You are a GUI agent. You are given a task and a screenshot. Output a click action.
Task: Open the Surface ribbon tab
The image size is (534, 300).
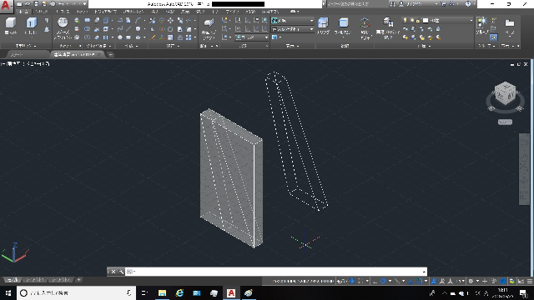[63, 12]
